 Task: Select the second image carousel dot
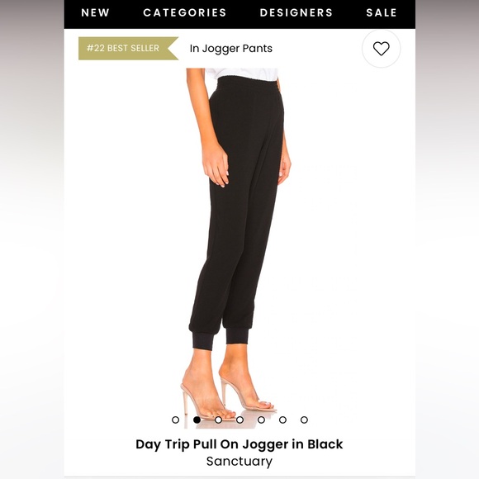point(197,420)
